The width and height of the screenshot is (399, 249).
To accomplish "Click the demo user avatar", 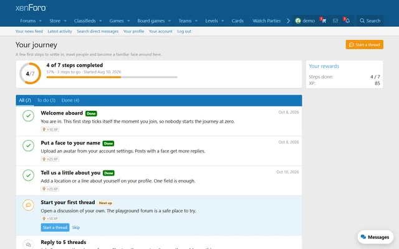I will tap(298, 21).
